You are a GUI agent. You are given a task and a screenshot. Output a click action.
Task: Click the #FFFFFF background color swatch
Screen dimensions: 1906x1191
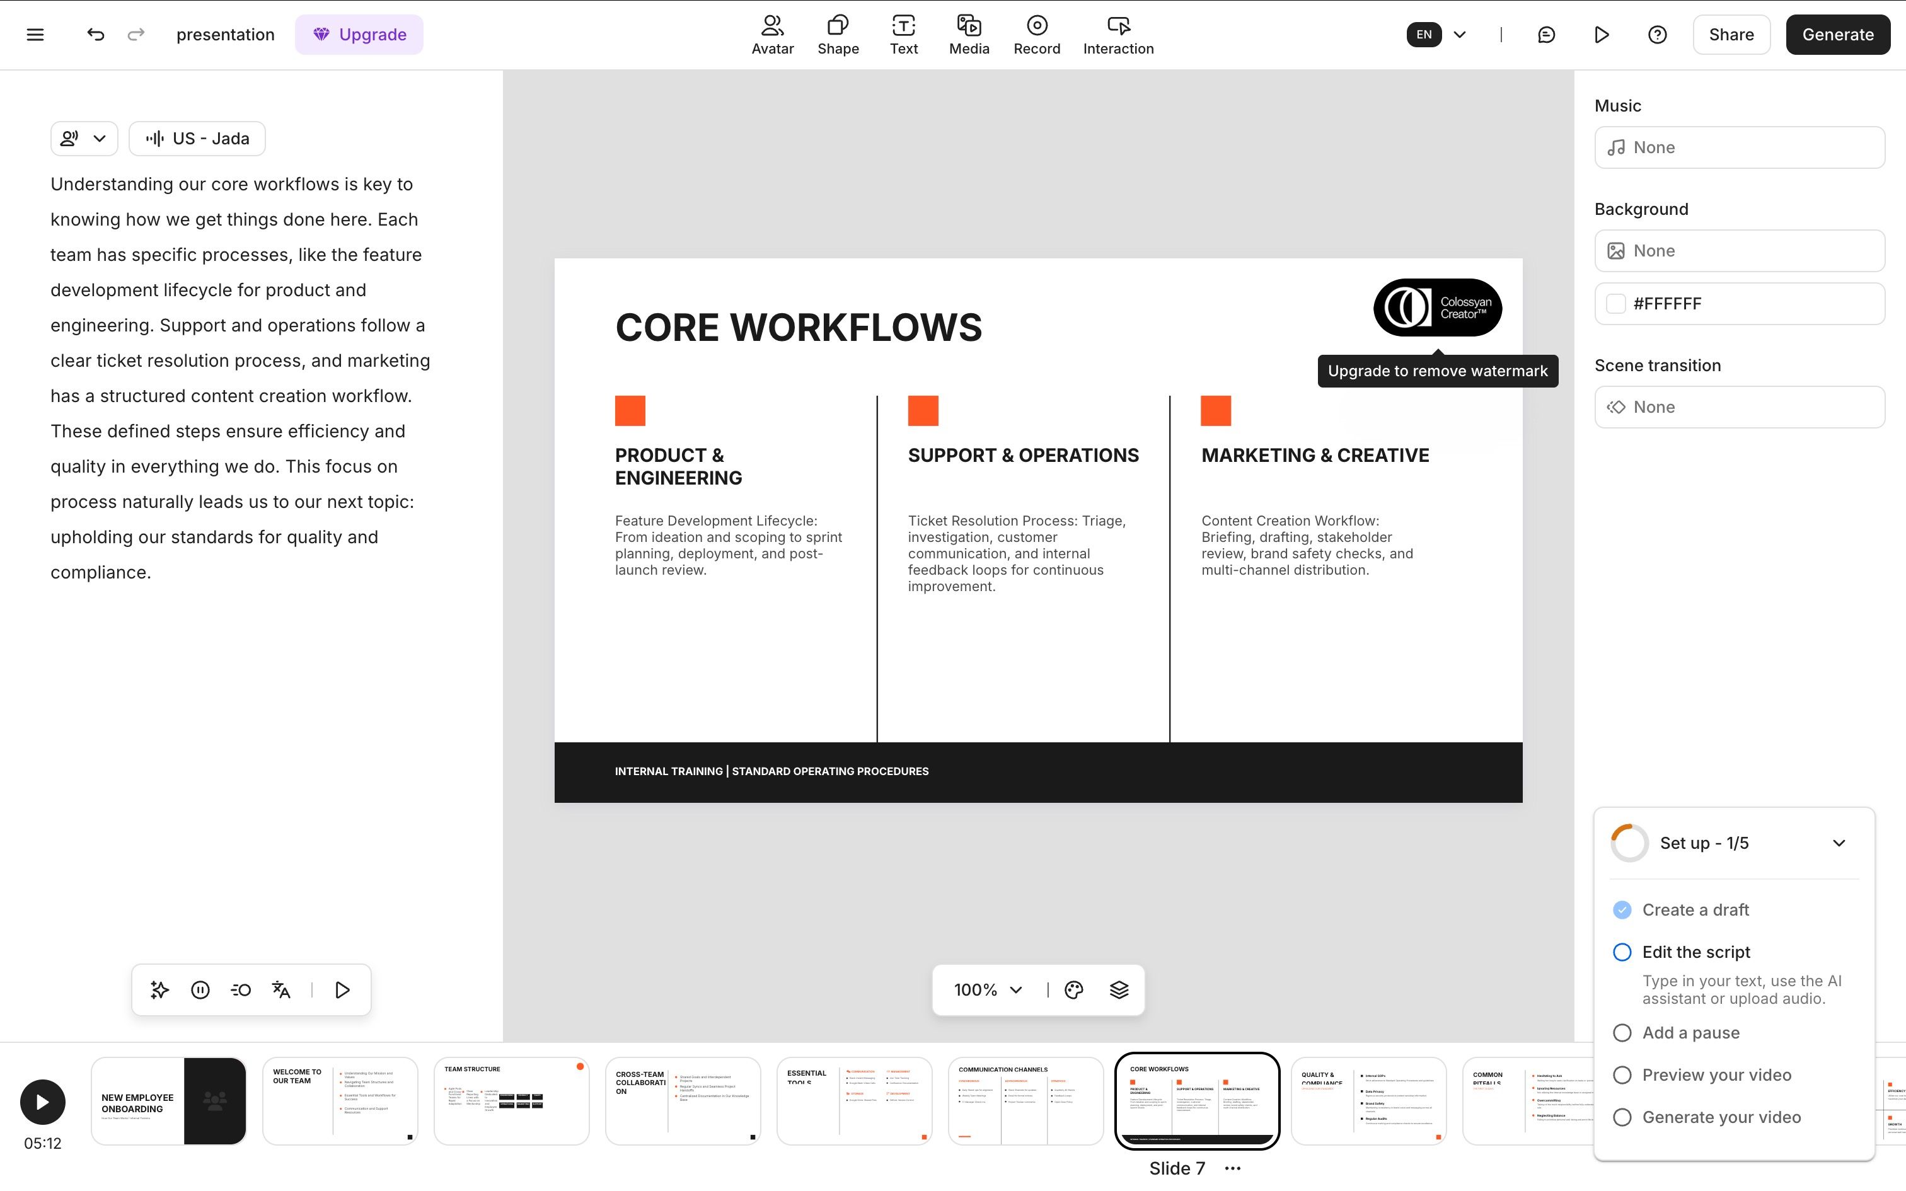pyautogui.click(x=1615, y=303)
